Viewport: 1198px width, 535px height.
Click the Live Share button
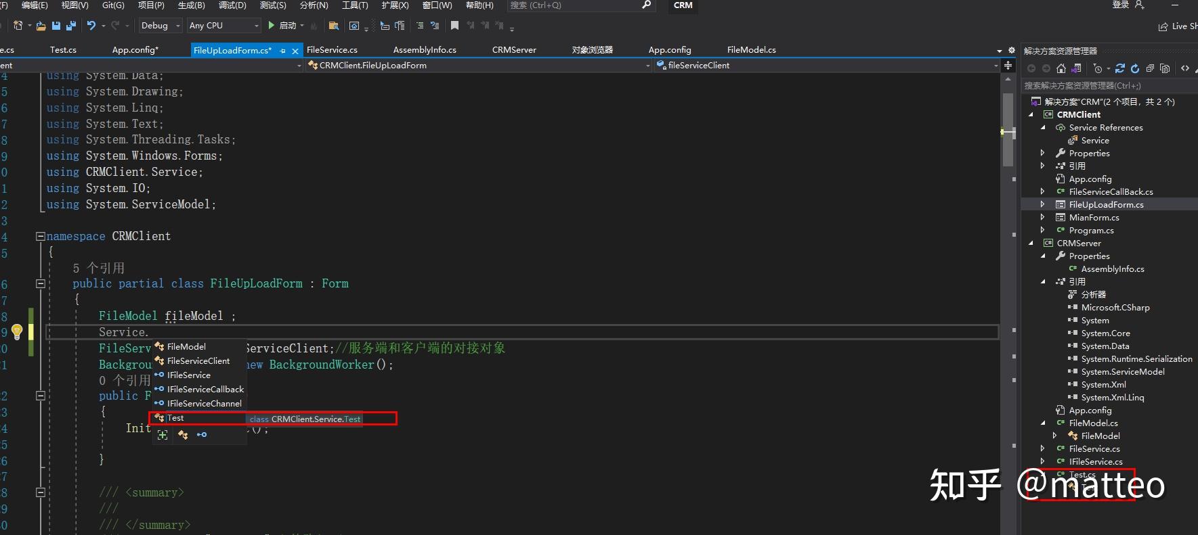point(1178,26)
